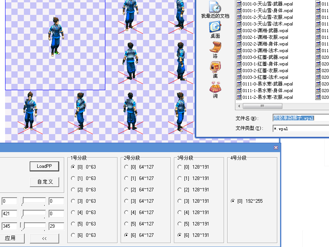The width and height of the screenshot is (329, 247).
Task: Click the << collapse button
Action: tap(44, 238)
